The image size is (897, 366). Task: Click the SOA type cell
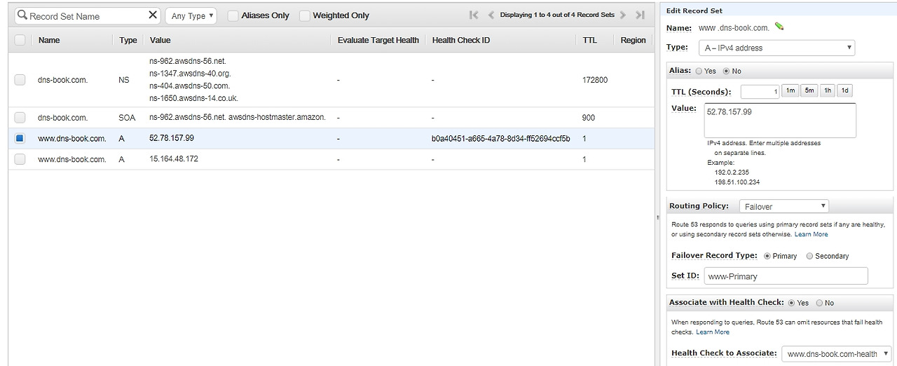tap(127, 118)
